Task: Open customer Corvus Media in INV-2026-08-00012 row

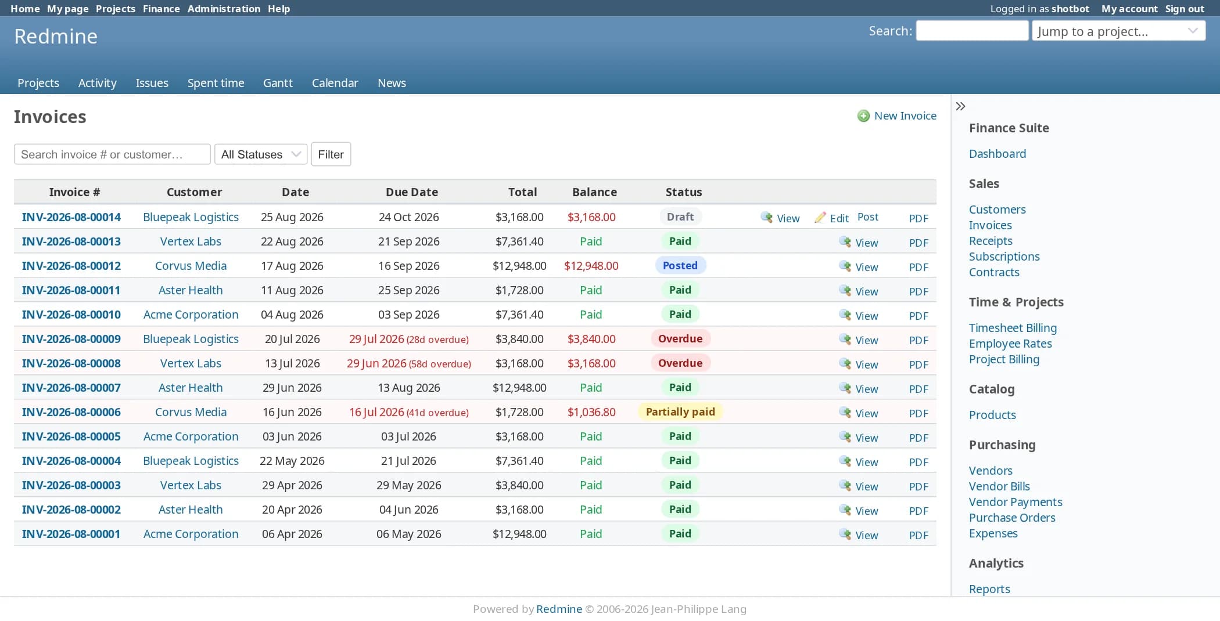Action: 191,266
